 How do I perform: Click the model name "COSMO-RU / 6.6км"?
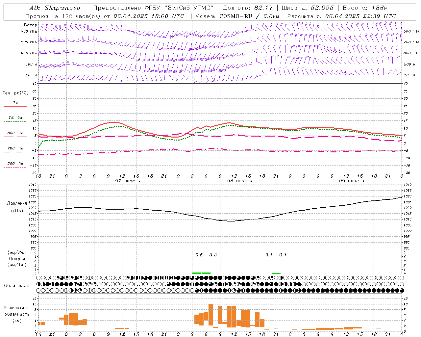249,16
